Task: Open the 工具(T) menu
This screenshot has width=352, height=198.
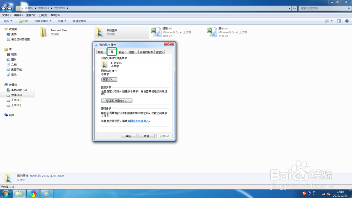Action: point(43,15)
